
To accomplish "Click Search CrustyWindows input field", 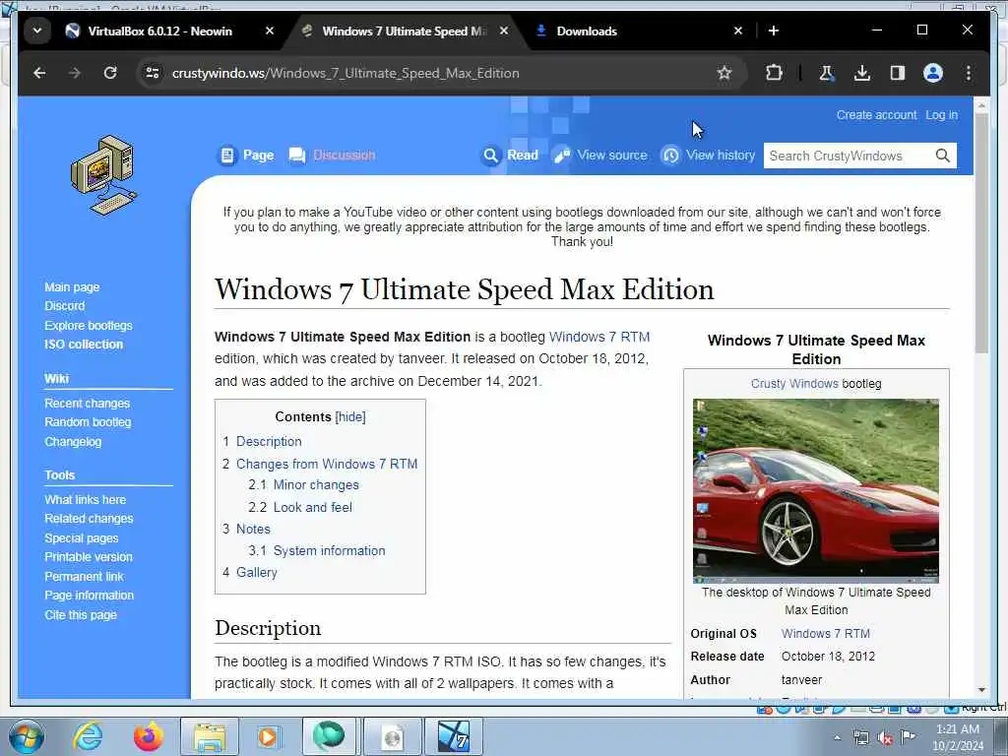I will point(848,156).
